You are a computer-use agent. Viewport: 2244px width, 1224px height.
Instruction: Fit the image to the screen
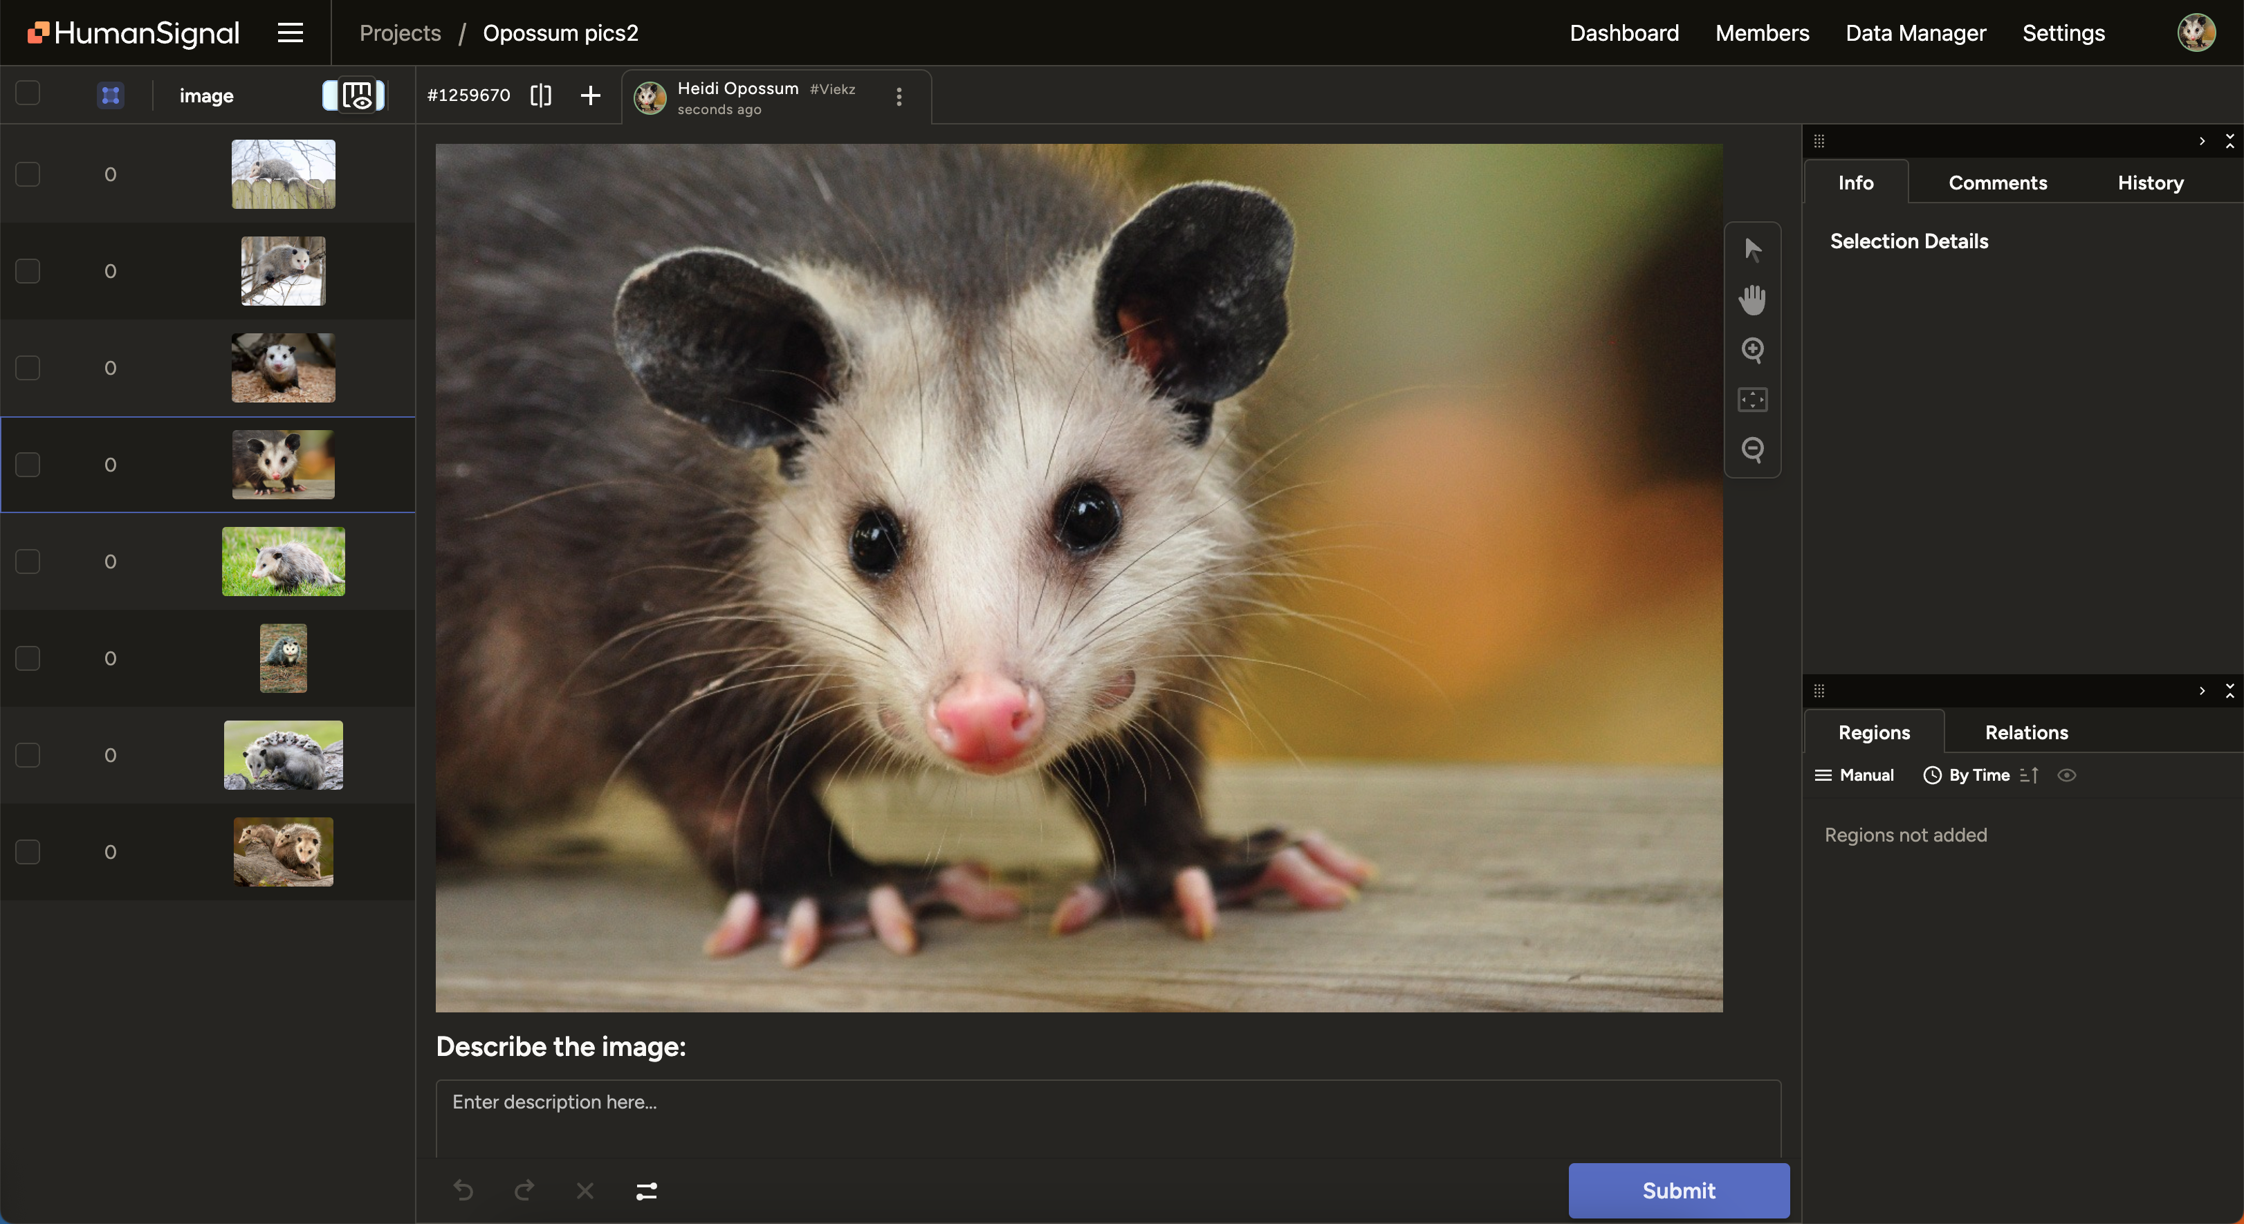pyautogui.click(x=1753, y=400)
